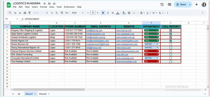This screenshot has width=210, height=97.
Task: Format as currency pound
Action: [x=47, y=13]
